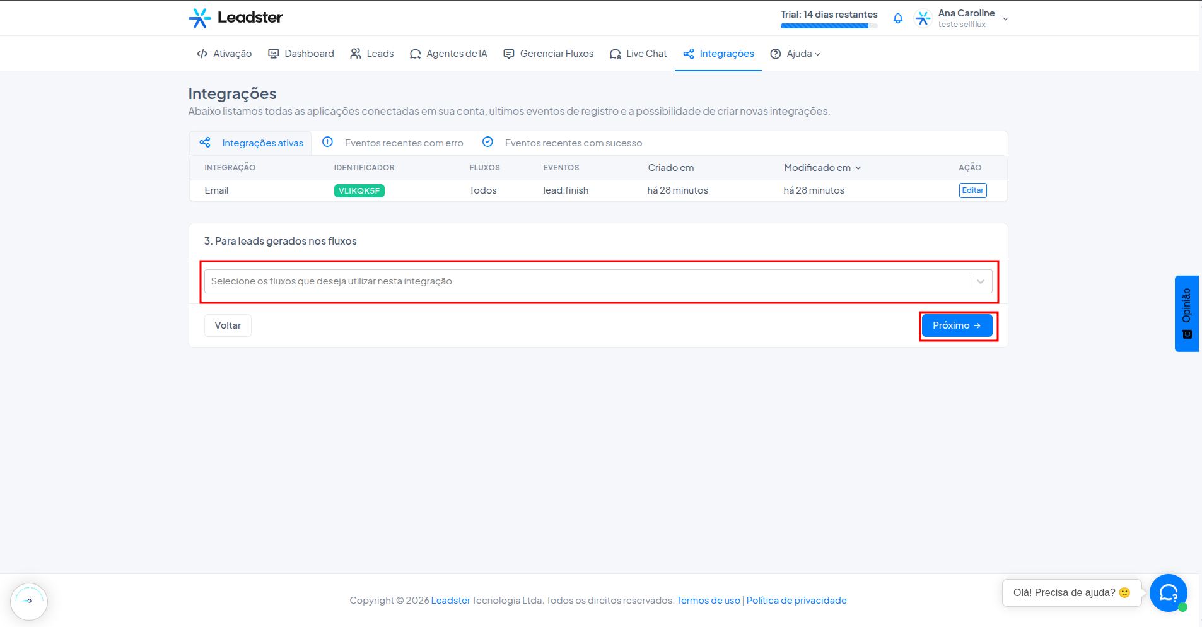Image resolution: width=1202 pixels, height=627 pixels.
Task: Click the Próximo button
Action: 957,325
